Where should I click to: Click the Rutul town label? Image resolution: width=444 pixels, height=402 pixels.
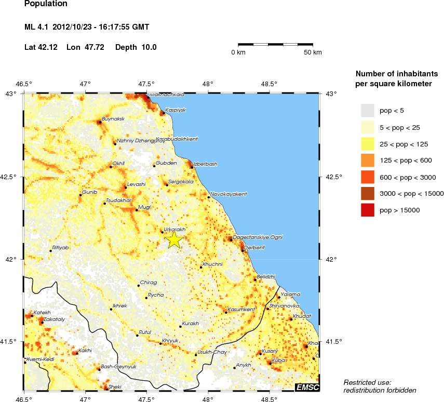(x=145, y=332)
